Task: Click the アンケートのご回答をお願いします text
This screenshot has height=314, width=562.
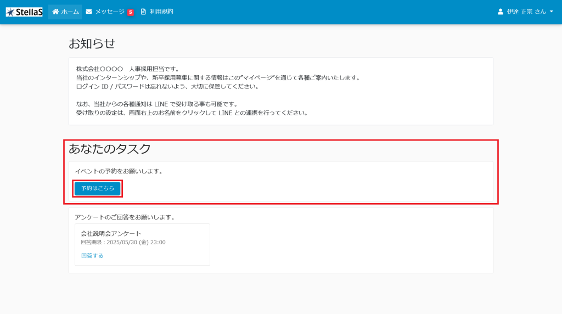Action: [x=125, y=217]
